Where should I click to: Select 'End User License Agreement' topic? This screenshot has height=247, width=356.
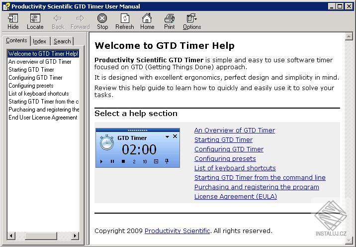[43, 118]
